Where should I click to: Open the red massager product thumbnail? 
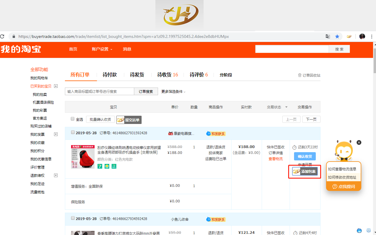tap(83, 157)
